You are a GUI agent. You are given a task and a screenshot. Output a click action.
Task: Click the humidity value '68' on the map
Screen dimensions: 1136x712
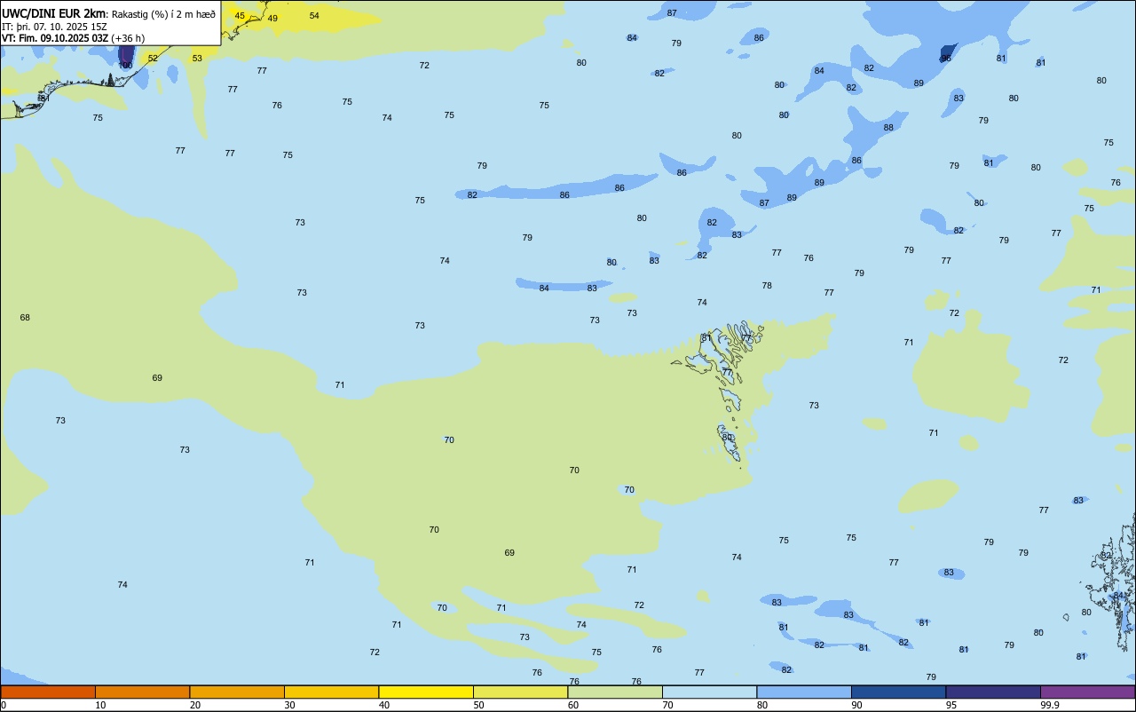[x=25, y=318]
